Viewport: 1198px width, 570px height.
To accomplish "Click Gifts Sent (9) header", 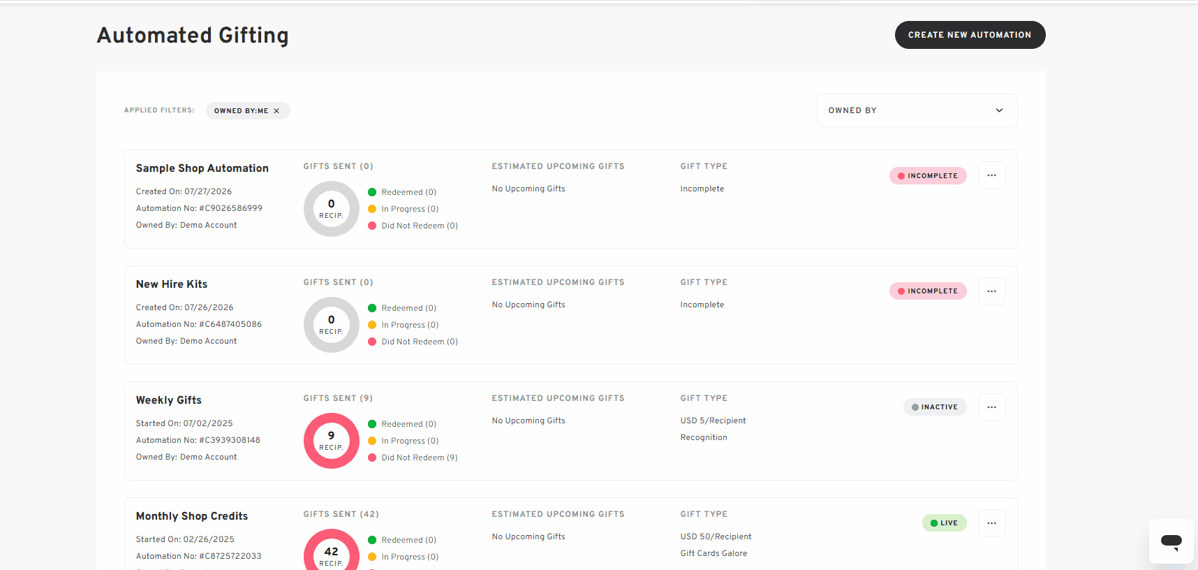I will 338,398.
